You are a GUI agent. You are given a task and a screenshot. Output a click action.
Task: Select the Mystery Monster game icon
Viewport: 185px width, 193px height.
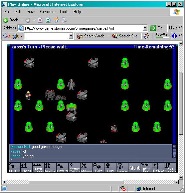click(74, 167)
